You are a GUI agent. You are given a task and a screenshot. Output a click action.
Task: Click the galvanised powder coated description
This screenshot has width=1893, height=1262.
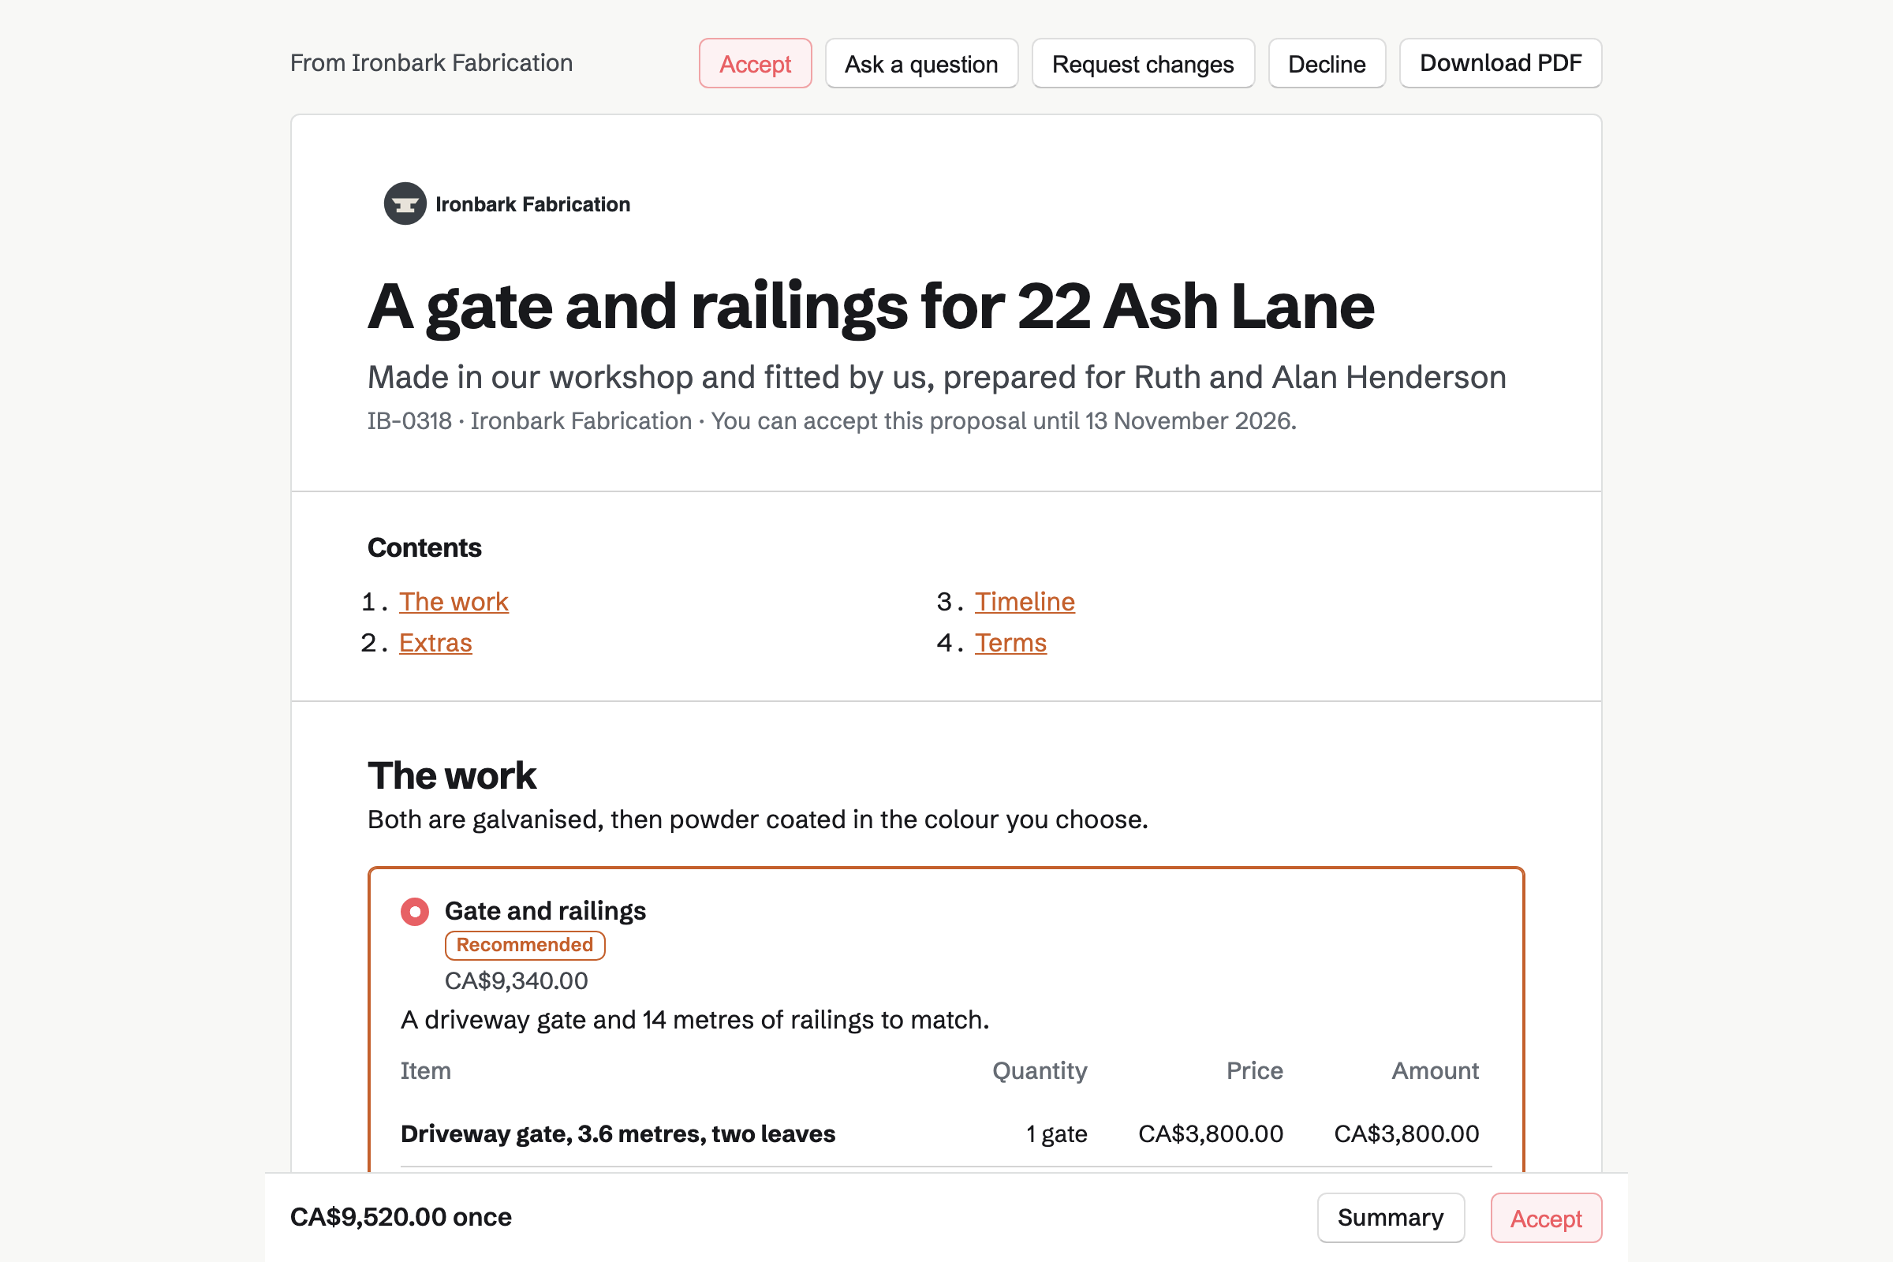point(757,820)
